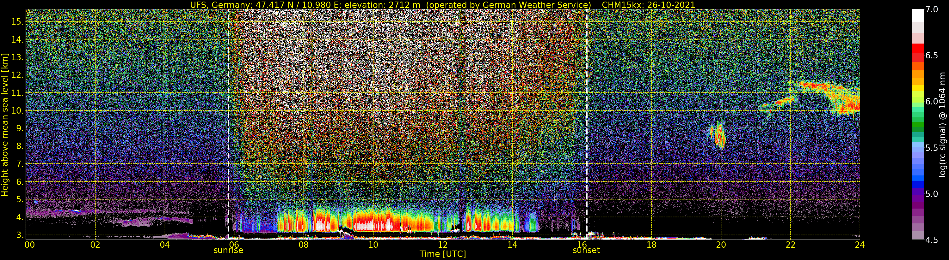Click the high cirrus cloud near 24 UTC
949x260 pixels.
tap(847, 103)
